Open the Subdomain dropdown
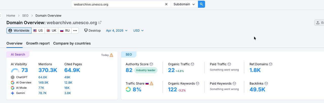The width and height of the screenshot is (324, 103). [184, 4]
